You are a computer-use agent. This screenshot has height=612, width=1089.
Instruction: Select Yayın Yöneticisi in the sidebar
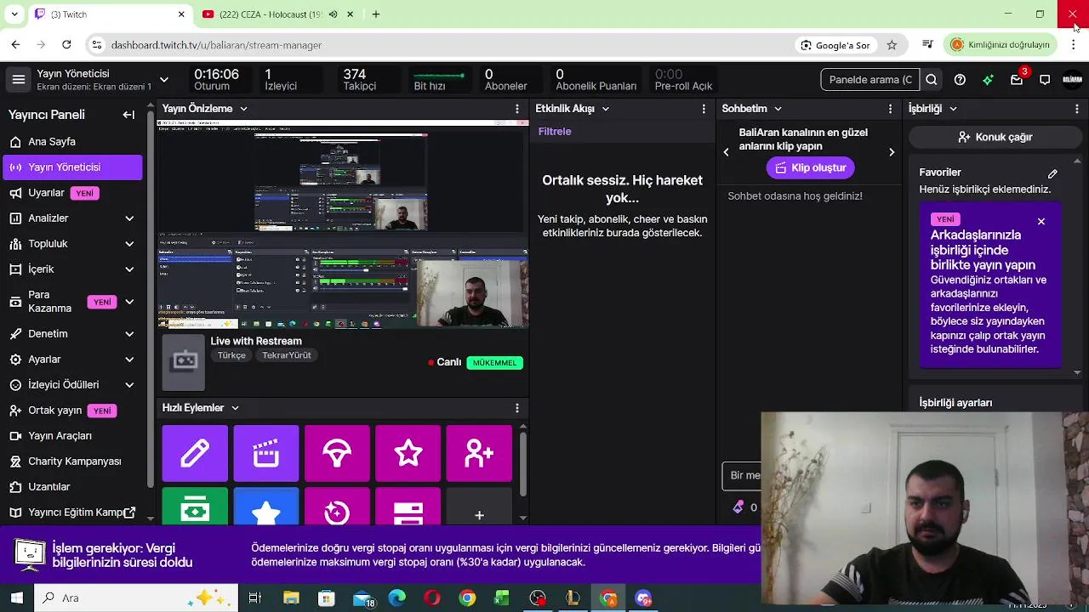click(72, 167)
